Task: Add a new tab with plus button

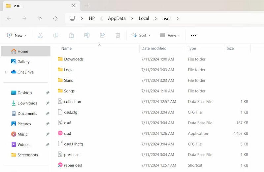Action: click(x=88, y=6)
